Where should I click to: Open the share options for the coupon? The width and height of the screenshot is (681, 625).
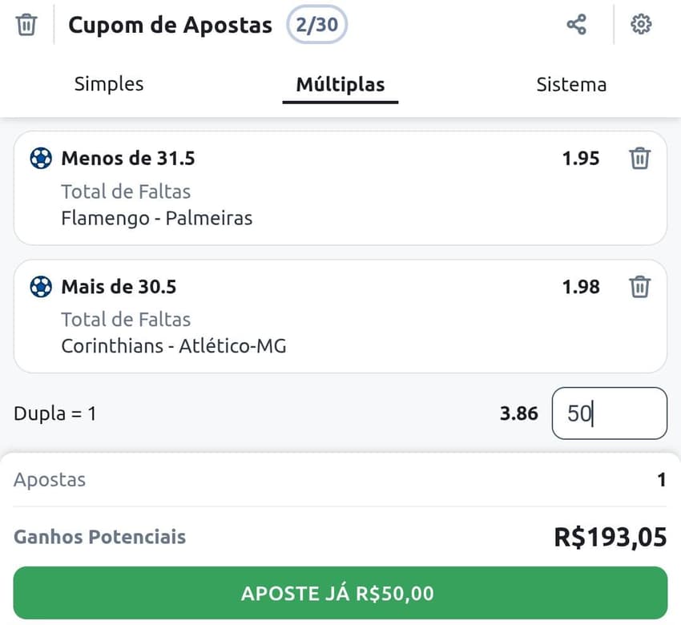click(576, 24)
